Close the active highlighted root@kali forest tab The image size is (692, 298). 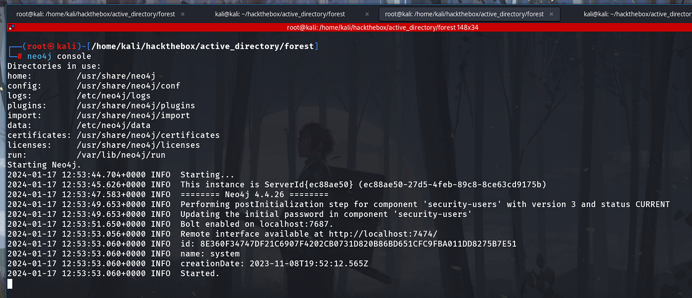551,14
